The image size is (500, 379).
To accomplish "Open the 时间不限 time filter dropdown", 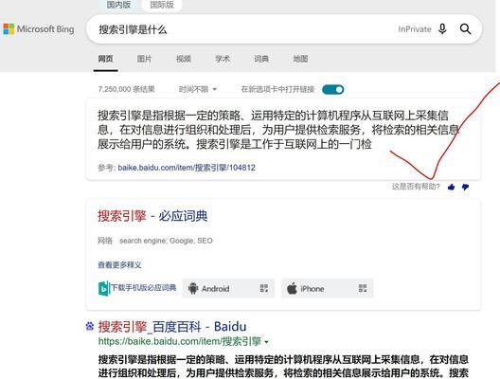I will point(197,89).
